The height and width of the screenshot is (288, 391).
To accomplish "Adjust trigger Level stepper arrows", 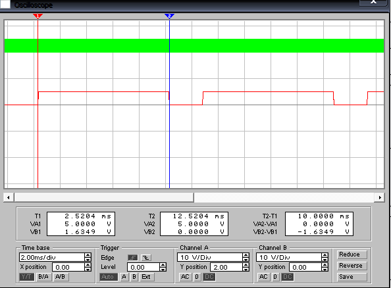I will (x=163, y=268).
